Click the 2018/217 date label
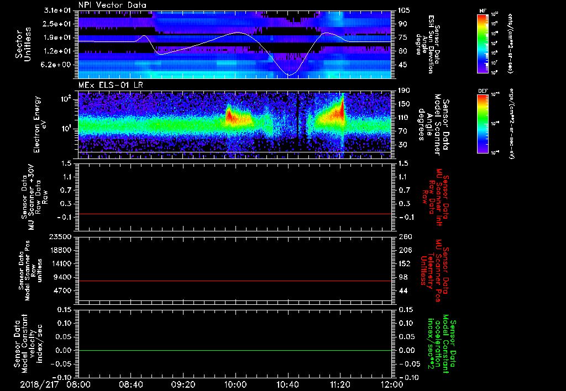 tap(39, 383)
